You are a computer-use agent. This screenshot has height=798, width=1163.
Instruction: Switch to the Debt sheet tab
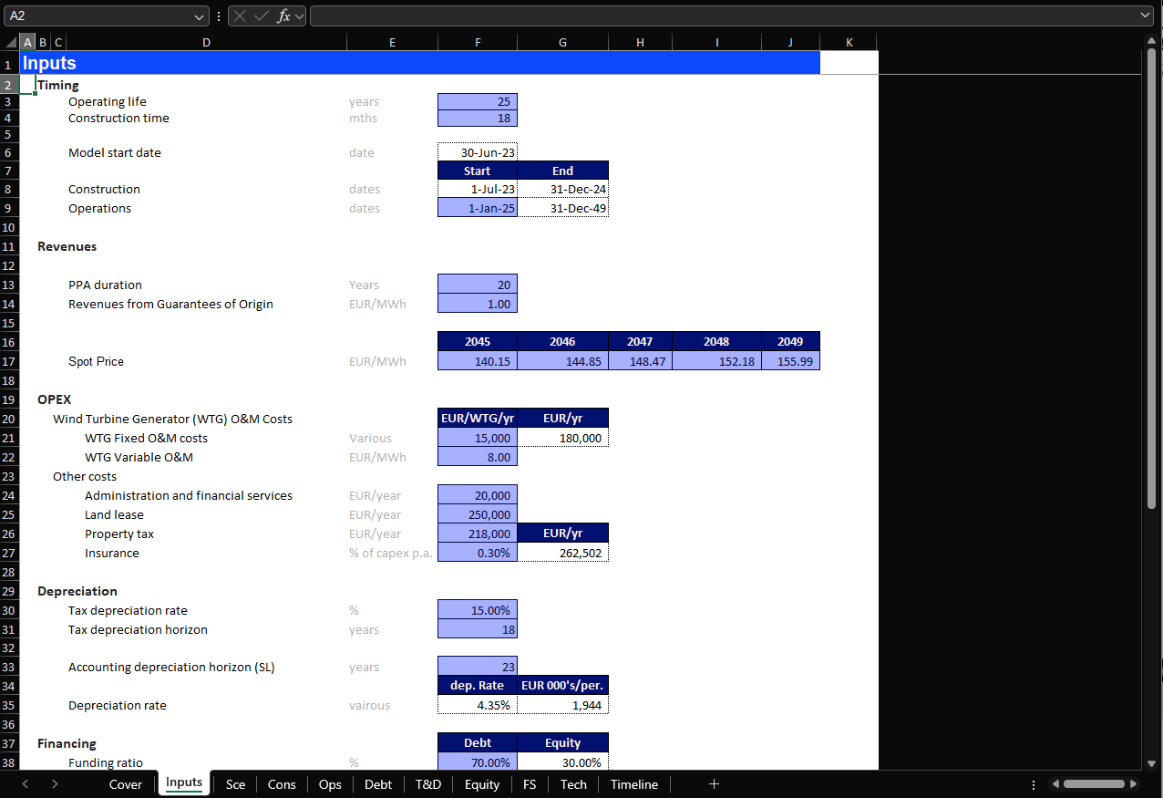[x=378, y=784]
